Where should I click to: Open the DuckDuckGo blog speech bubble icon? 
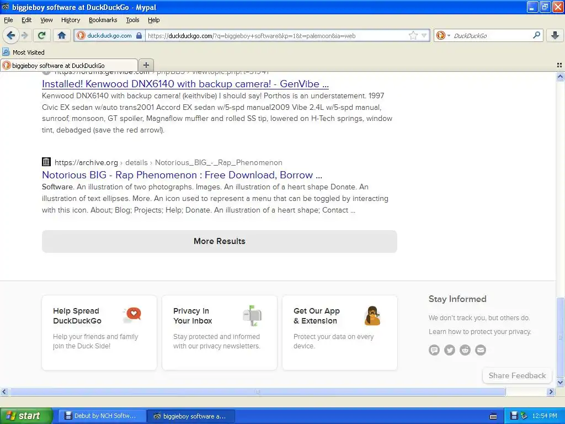coord(434,349)
